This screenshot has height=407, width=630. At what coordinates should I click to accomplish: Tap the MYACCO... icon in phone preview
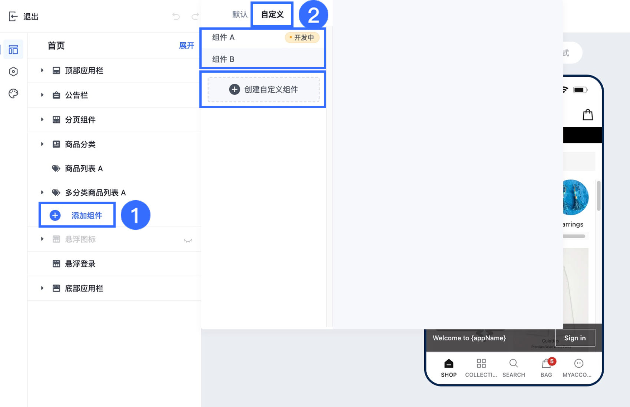578,363
